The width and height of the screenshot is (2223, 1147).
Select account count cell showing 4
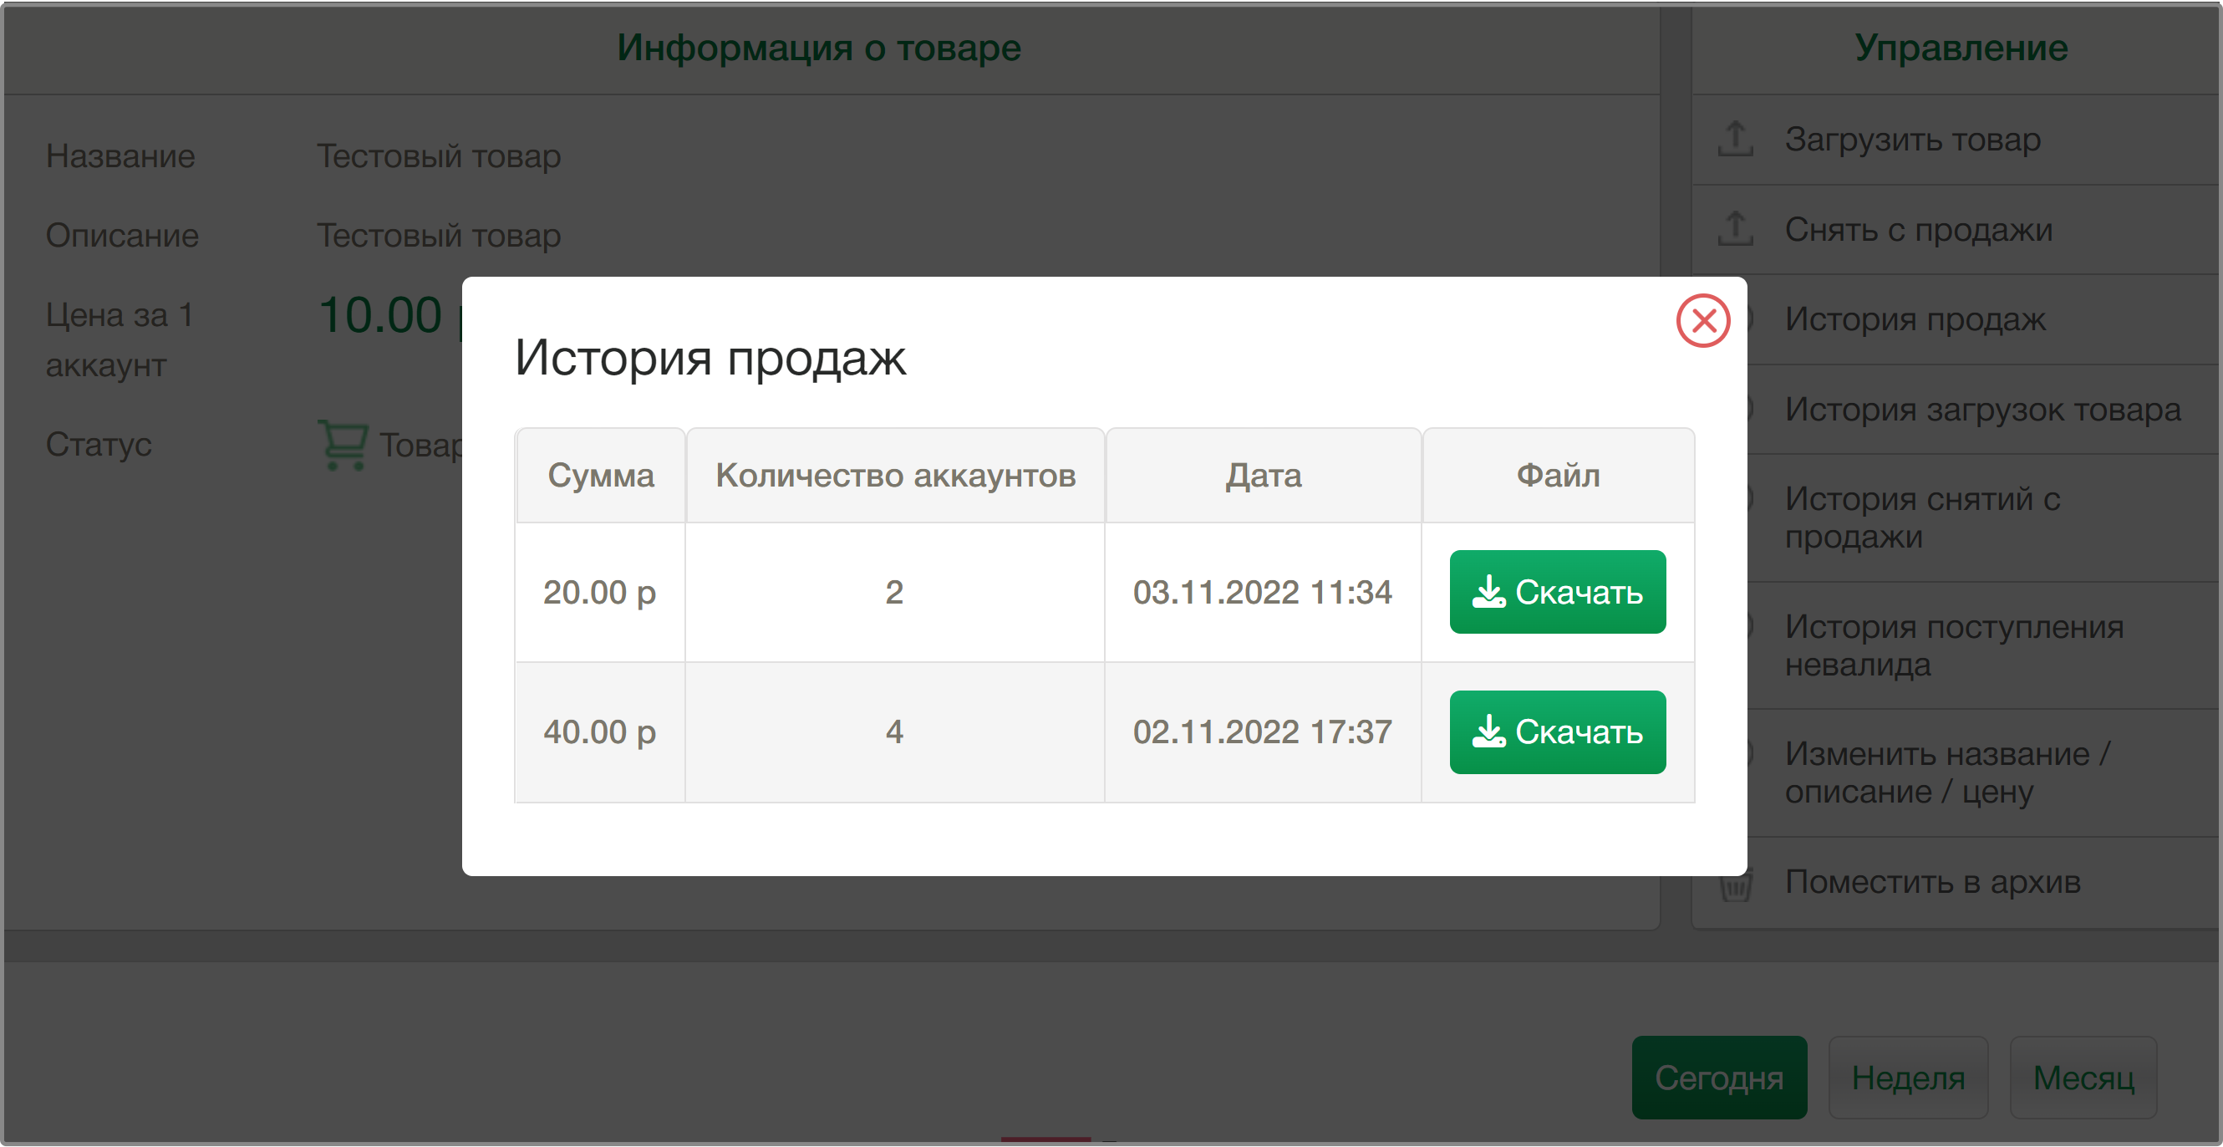(x=895, y=732)
